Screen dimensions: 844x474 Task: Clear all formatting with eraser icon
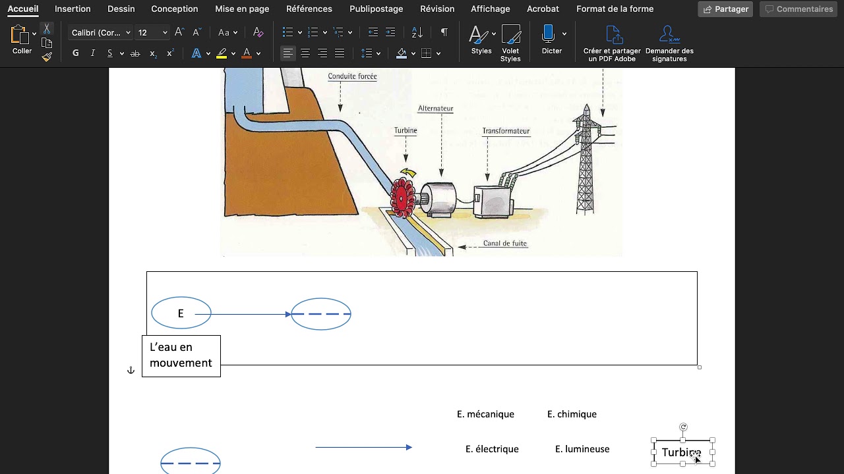click(258, 32)
